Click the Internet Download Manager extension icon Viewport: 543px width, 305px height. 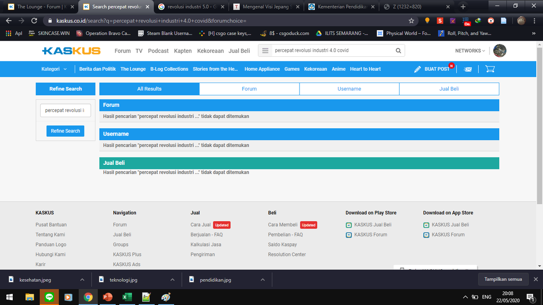tap(478, 20)
